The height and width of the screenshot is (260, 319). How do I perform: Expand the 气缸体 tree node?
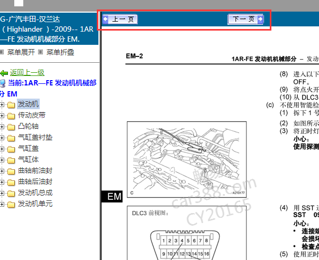2,160
